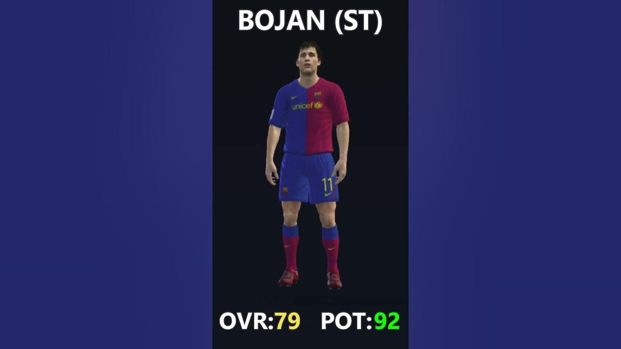
Task: Click the player's face
Action: click(309, 59)
